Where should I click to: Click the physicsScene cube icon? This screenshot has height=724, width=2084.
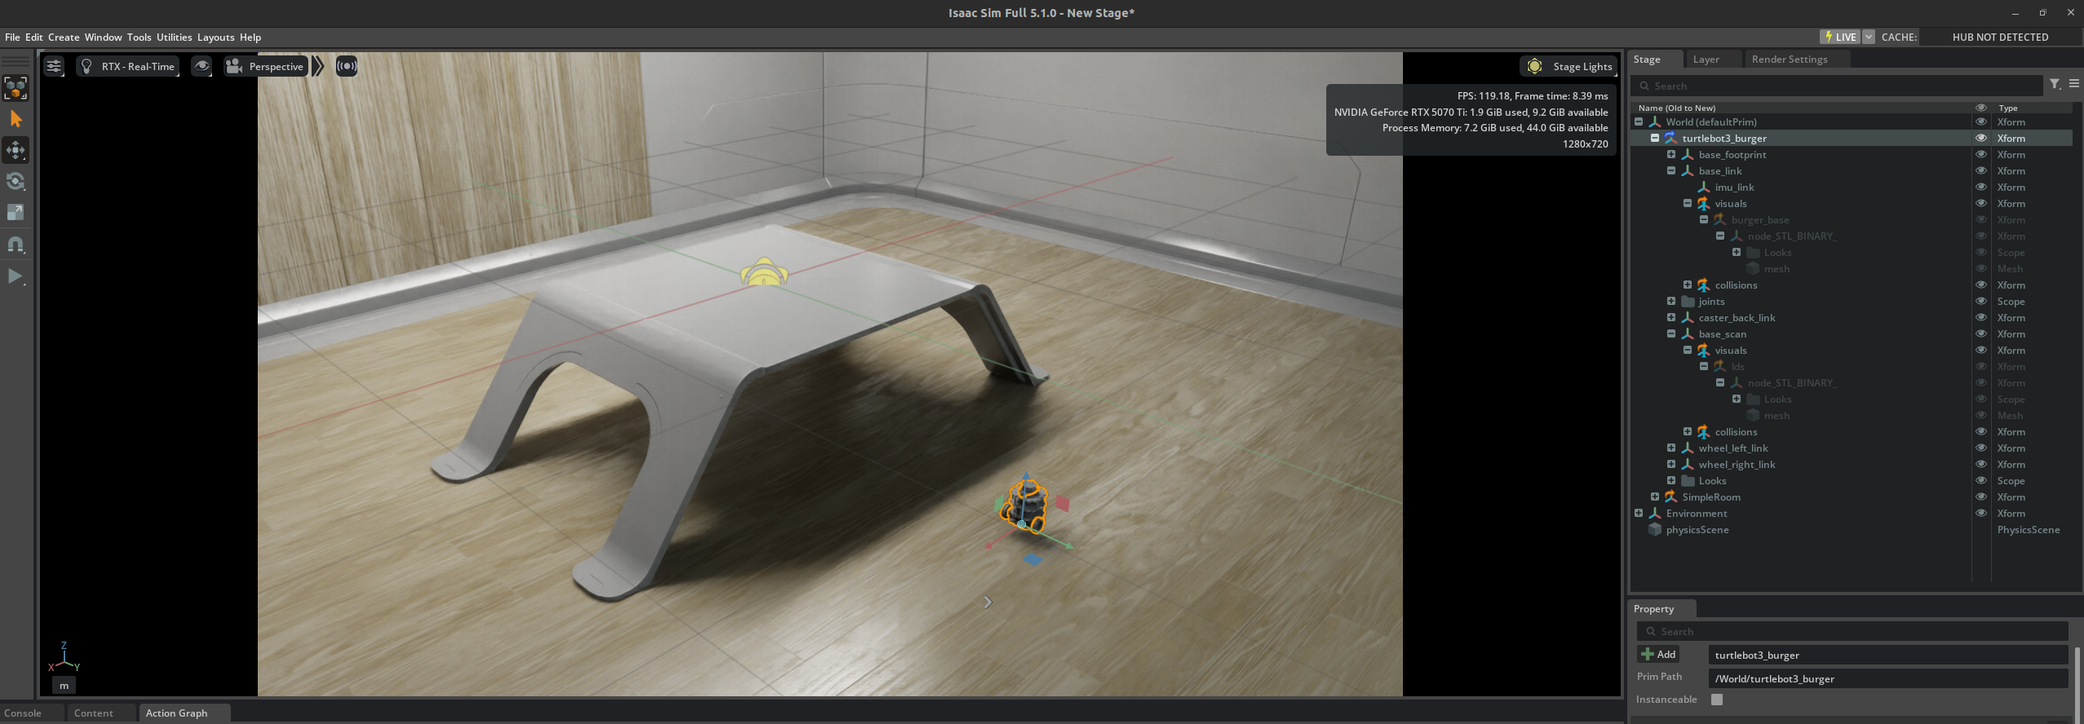pos(1654,529)
